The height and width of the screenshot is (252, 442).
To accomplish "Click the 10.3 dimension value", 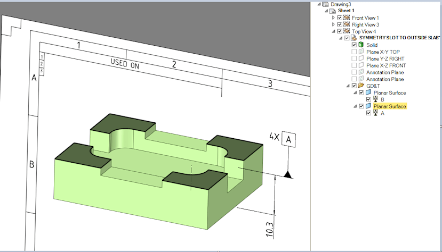I will [x=270, y=230].
